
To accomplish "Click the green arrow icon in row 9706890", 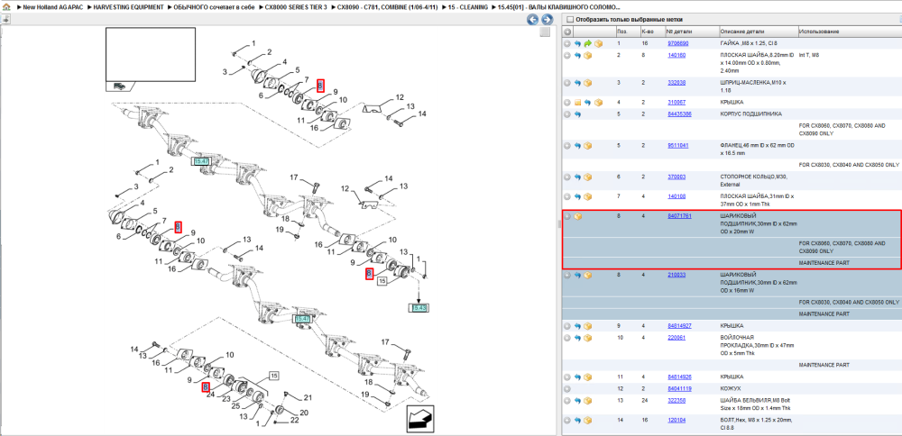I will [x=588, y=43].
